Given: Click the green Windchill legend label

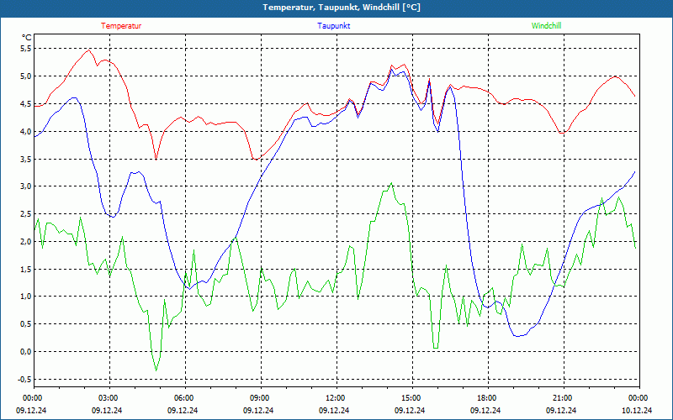Looking at the screenshot, I should coord(546,26).
